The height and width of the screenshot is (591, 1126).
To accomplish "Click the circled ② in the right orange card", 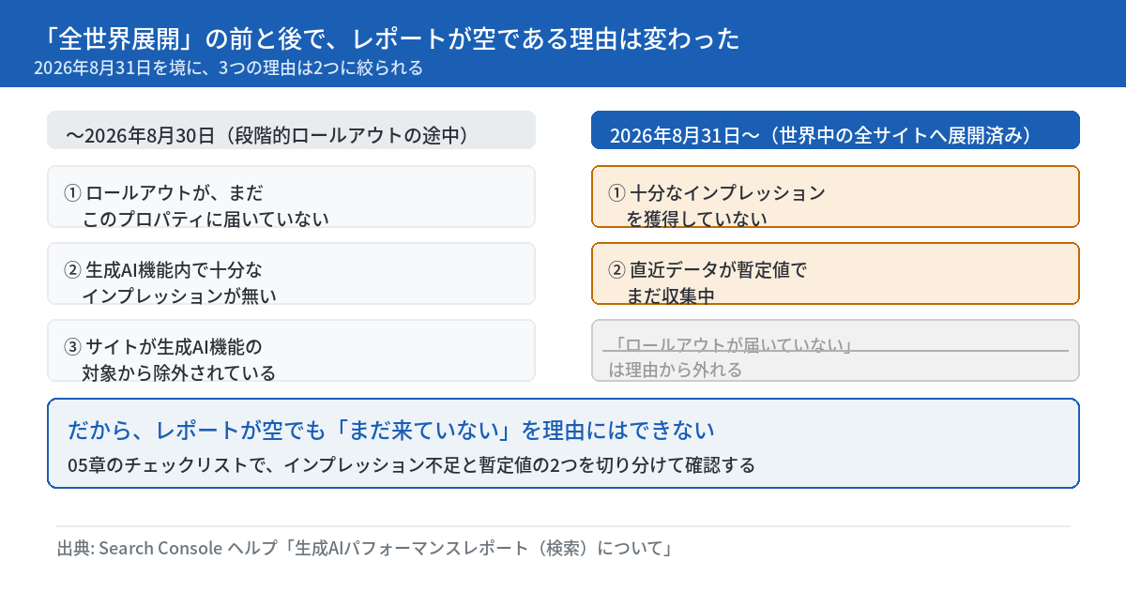I will pos(616,270).
